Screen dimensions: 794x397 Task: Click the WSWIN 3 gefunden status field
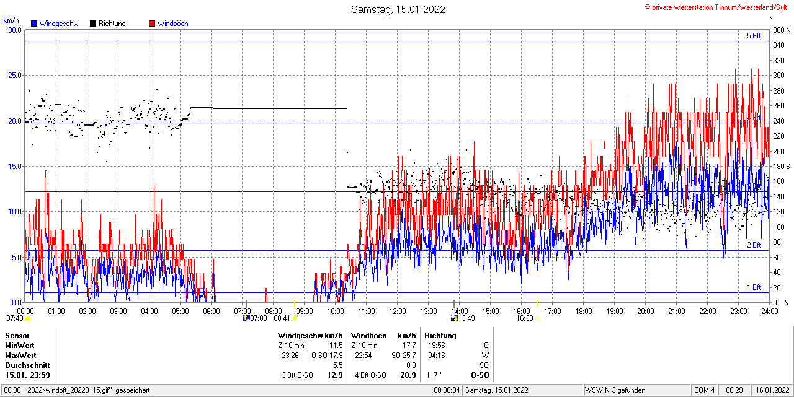[x=637, y=390]
